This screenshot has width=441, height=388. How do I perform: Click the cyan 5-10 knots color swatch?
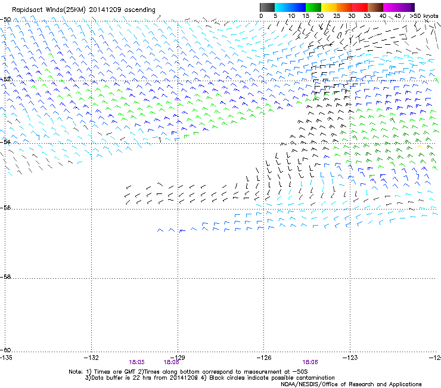tap(282, 7)
